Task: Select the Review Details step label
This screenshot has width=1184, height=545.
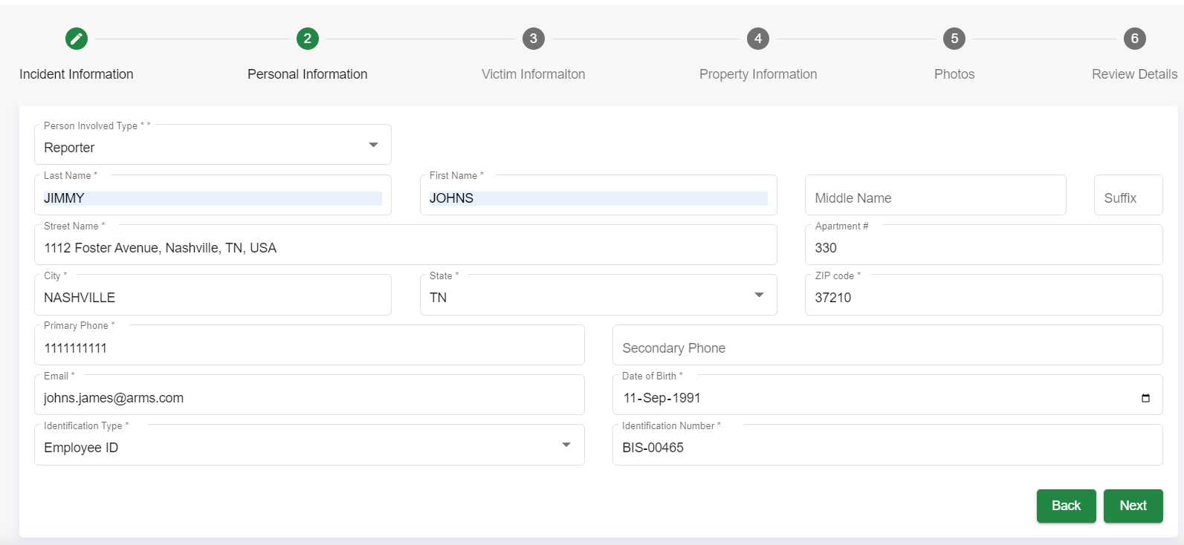Action: [x=1135, y=74]
